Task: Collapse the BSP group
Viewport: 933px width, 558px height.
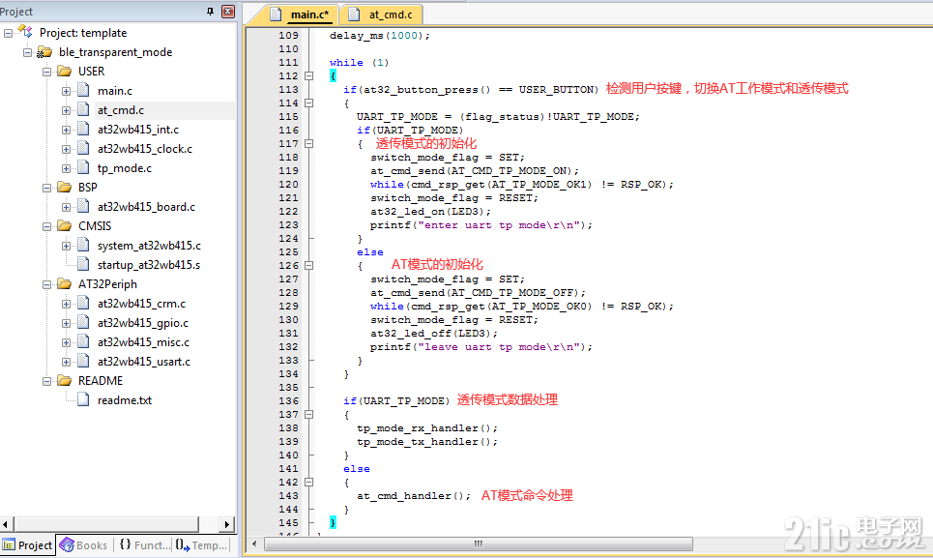Action: click(46, 188)
